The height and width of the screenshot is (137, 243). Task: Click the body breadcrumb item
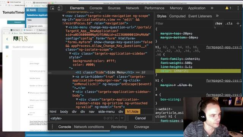tap(64, 112)
